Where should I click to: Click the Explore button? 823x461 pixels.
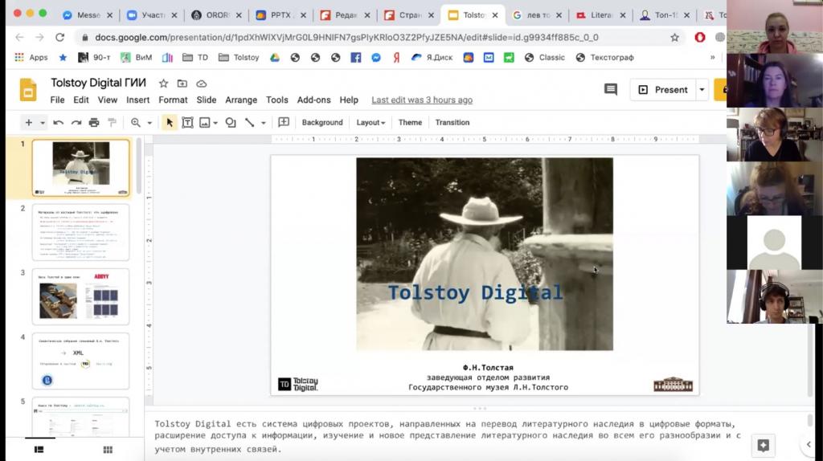click(764, 445)
